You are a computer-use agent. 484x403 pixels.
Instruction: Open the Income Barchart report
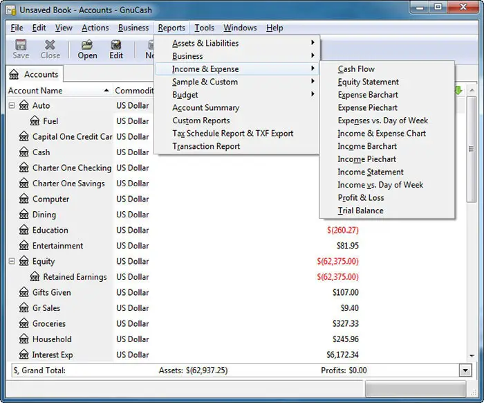click(387, 146)
